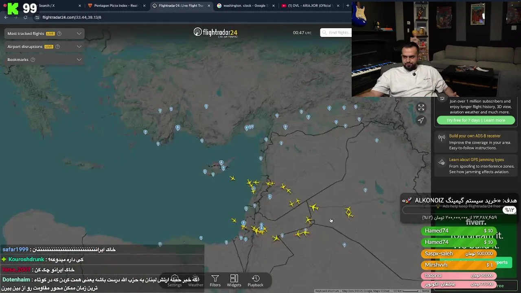Close the Search / X tab
Screen dimensions: 521x293
tap(79, 6)
